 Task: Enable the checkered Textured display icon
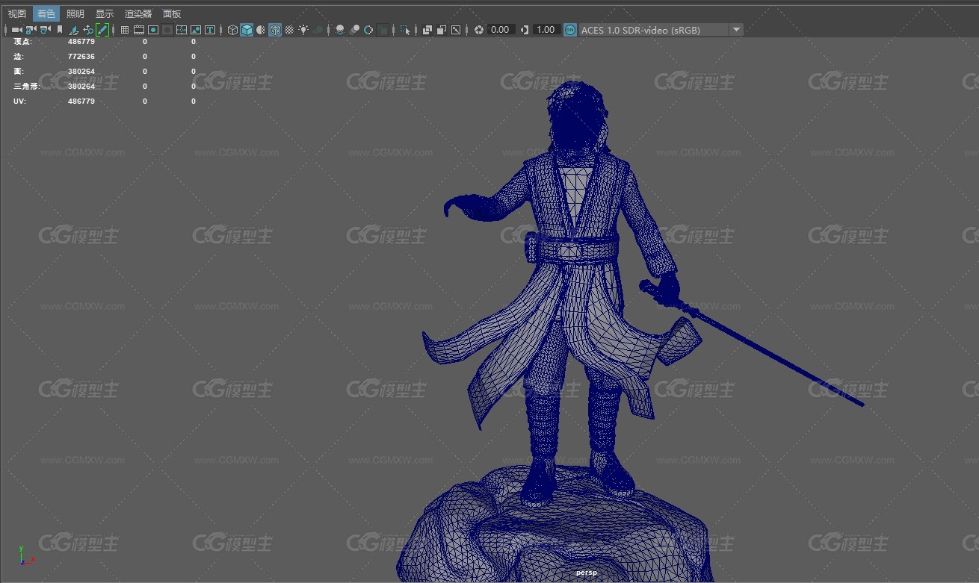pyautogui.click(x=289, y=30)
